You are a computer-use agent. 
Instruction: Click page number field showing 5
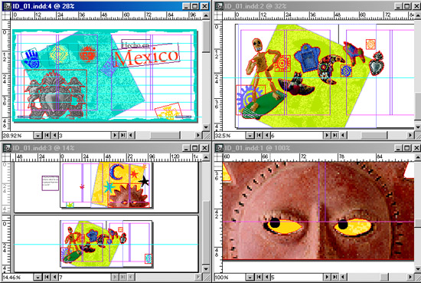pyautogui.click(x=297, y=277)
